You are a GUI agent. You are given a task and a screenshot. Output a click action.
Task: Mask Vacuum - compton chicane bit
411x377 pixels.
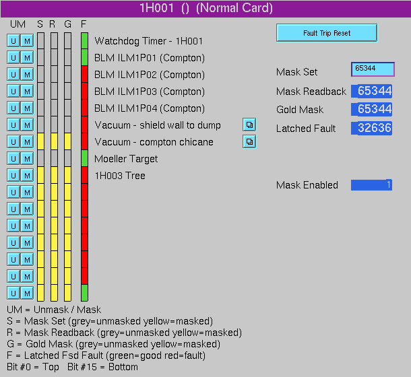pyautogui.click(x=27, y=142)
